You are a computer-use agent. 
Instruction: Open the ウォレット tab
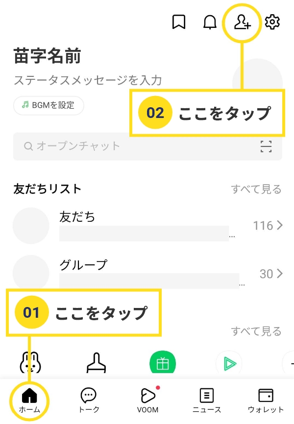[266, 400]
